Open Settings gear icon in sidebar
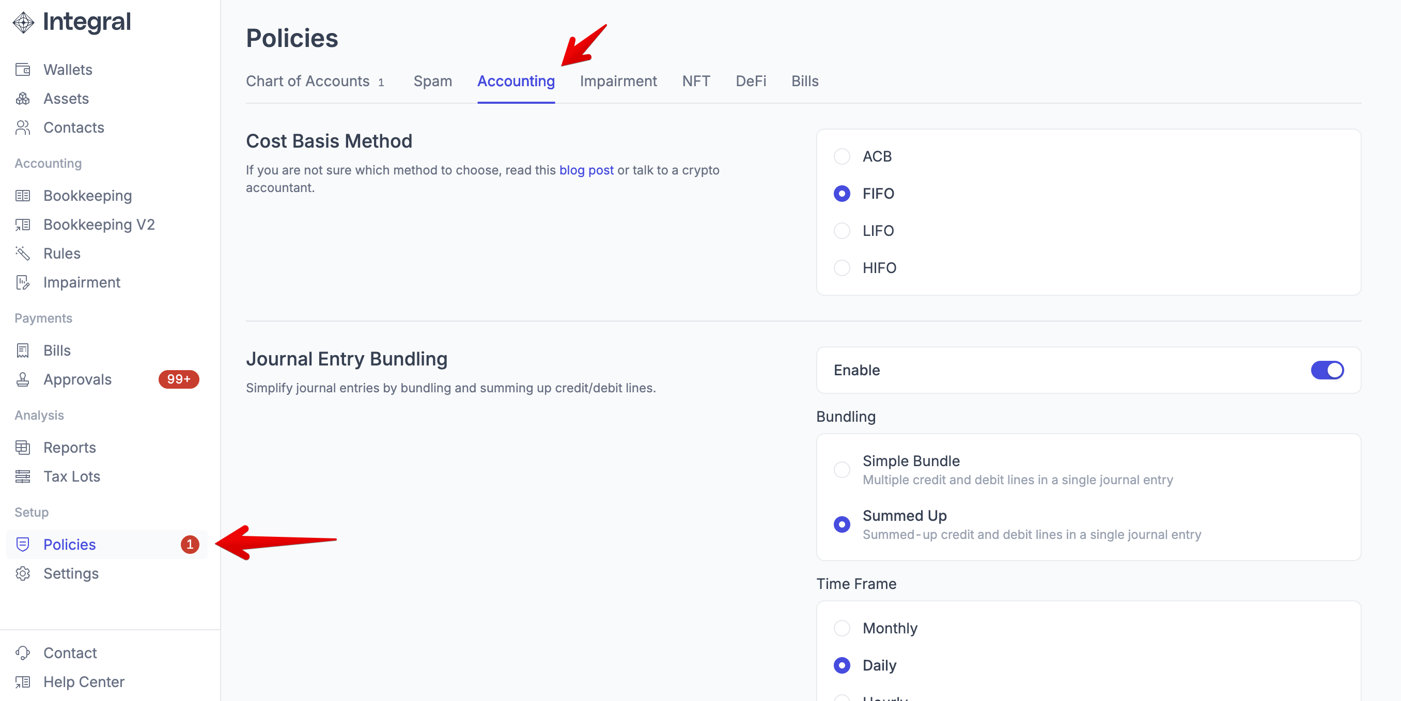Viewport: 1401px width, 701px height. 23,573
